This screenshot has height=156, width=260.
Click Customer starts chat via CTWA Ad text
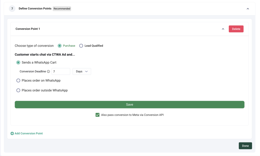[x=45, y=55]
